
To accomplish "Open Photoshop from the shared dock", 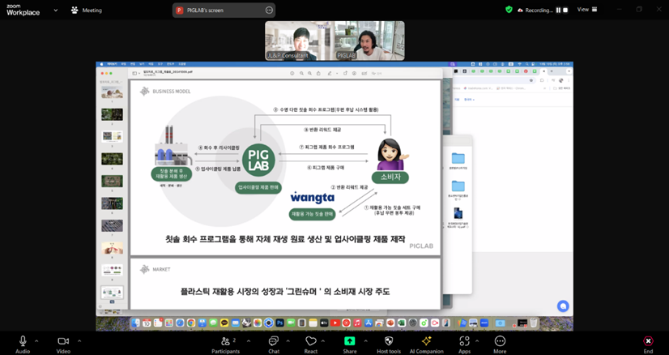I will pyautogui.click(x=279, y=323).
